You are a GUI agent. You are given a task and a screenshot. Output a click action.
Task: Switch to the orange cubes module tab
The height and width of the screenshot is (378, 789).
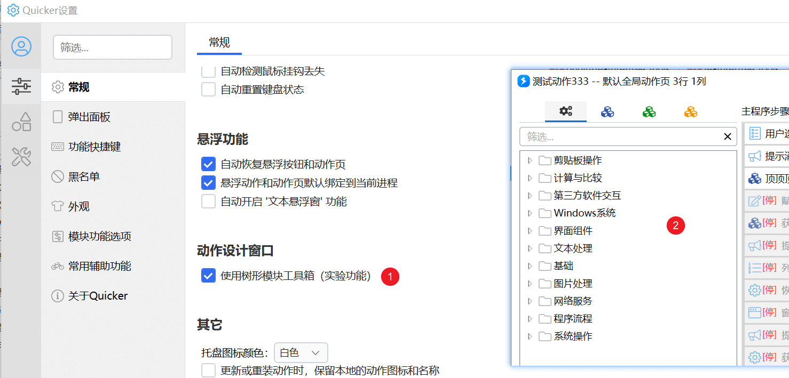691,111
